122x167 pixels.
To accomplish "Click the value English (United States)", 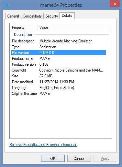I will click(x=57, y=88).
